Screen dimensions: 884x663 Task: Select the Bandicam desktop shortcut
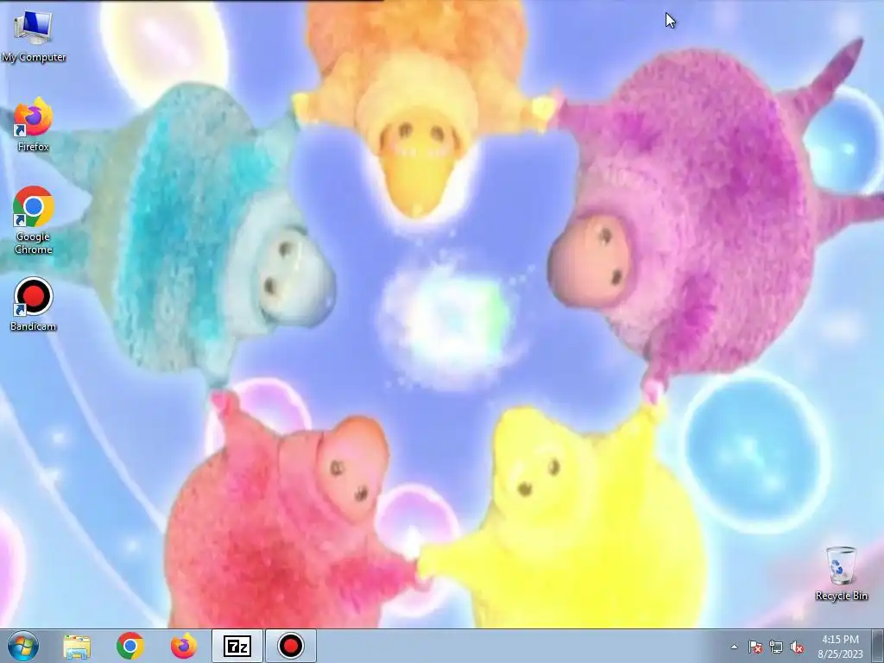click(34, 303)
